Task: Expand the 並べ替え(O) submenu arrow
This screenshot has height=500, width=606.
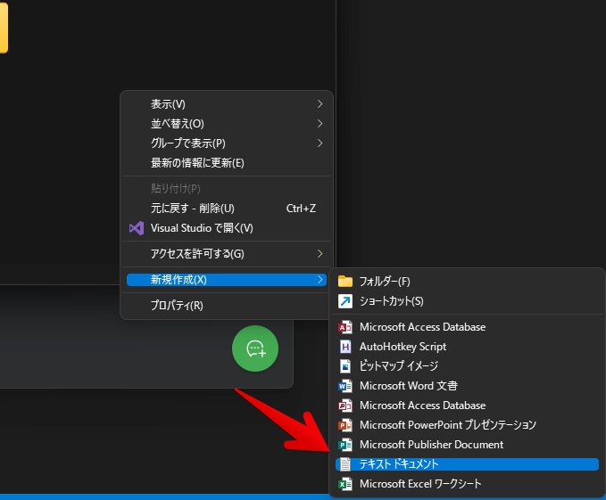Action: [x=320, y=124]
